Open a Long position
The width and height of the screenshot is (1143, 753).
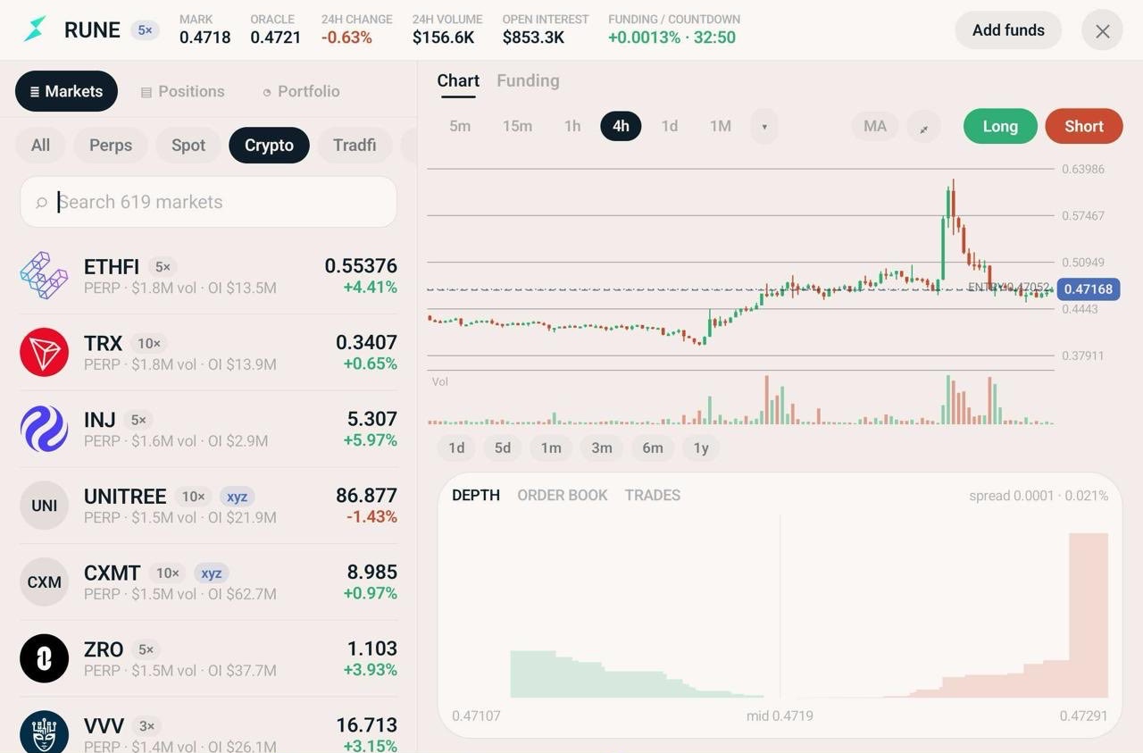click(x=1000, y=127)
